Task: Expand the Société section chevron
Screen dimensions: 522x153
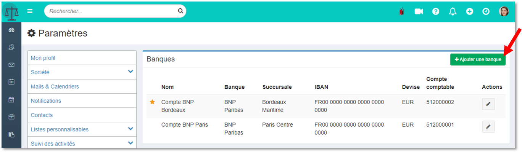Action: pos(130,72)
